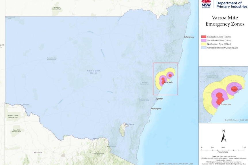
Task: Click the Murray - Sunset National Park label
Action: coord(13,117)
